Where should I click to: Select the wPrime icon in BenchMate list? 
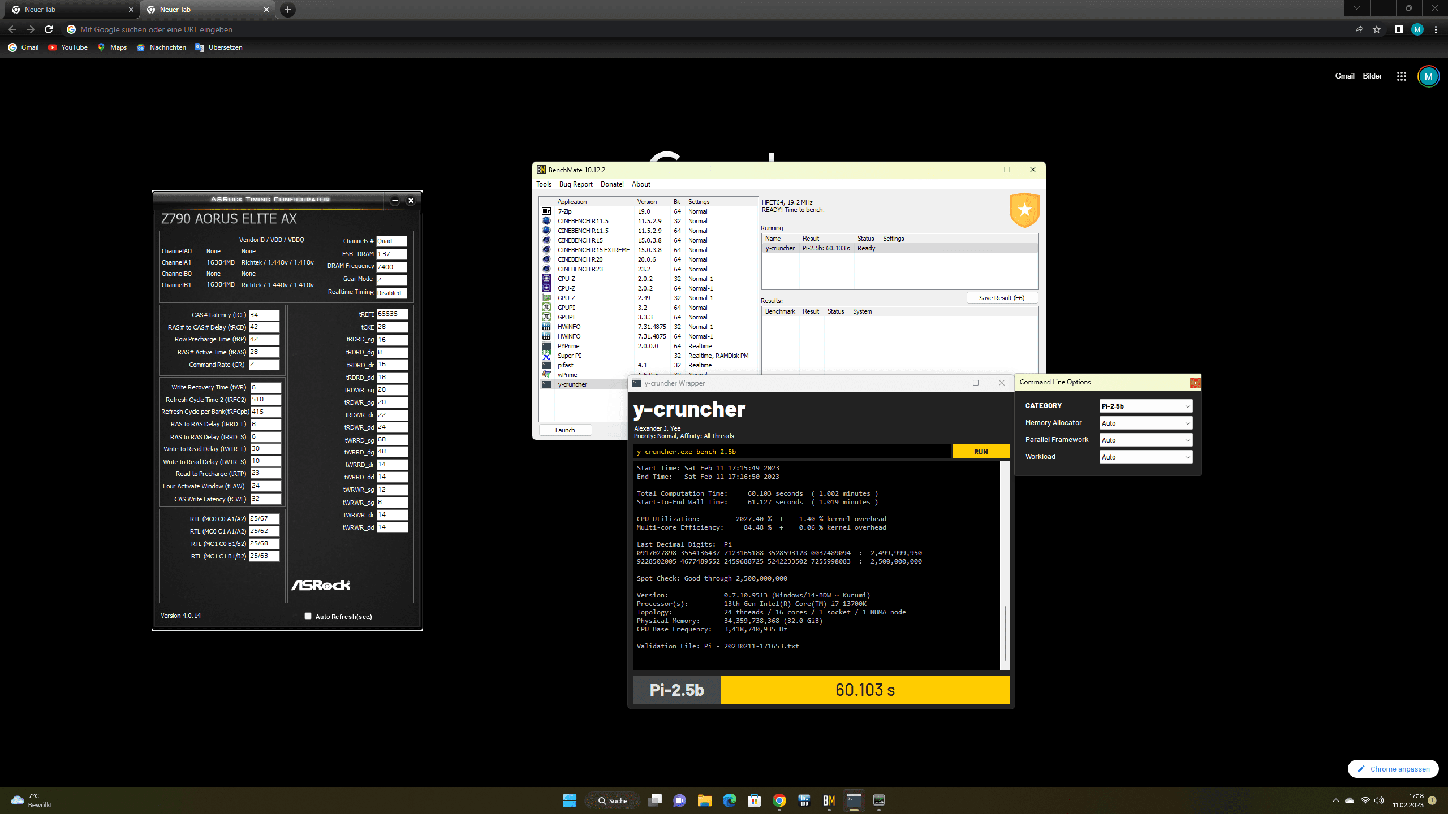pyautogui.click(x=546, y=374)
